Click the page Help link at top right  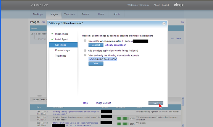182,22
